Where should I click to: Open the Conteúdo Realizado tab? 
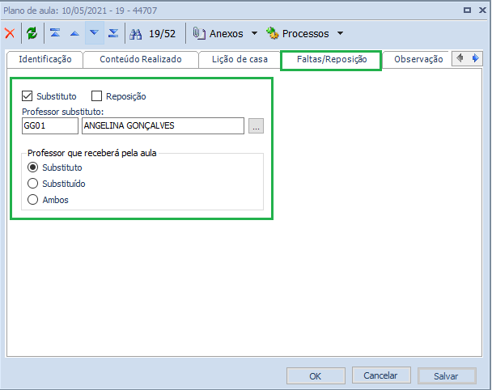[x=141, y=59]
